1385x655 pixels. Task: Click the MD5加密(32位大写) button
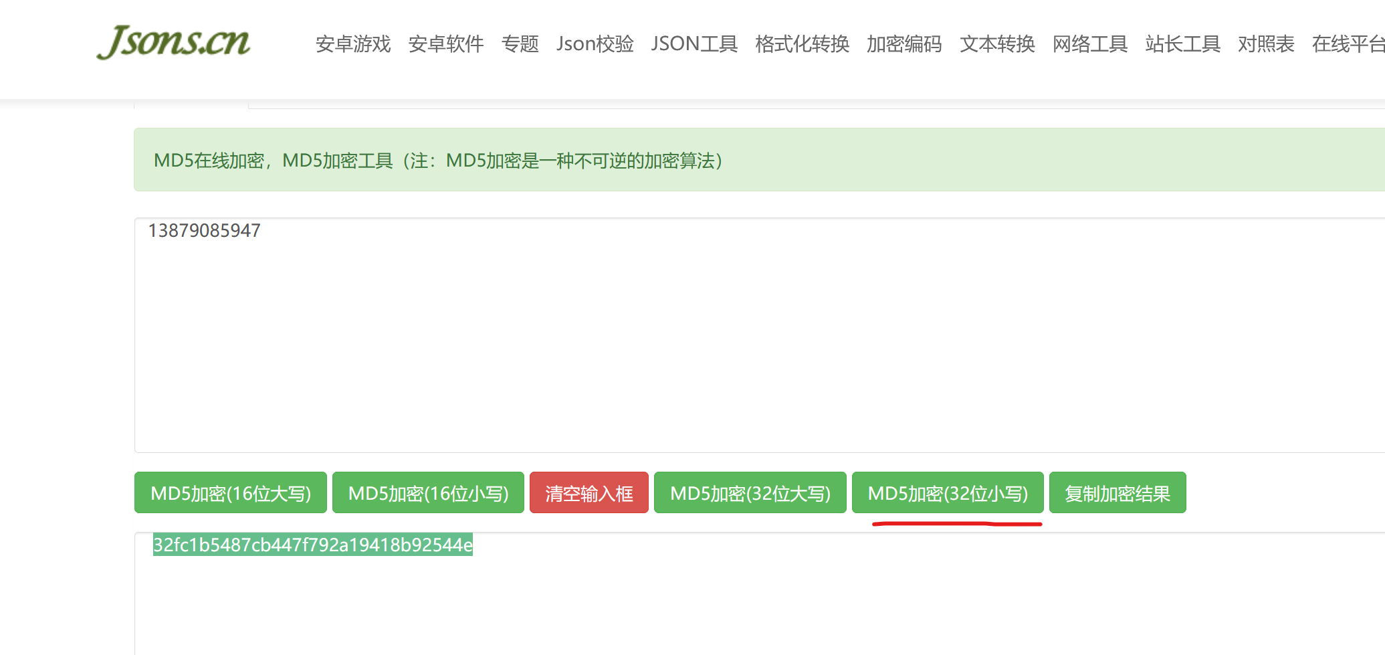click(750, 492)
